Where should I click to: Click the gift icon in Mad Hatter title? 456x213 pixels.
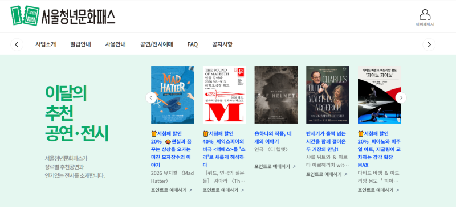[154, 134]
